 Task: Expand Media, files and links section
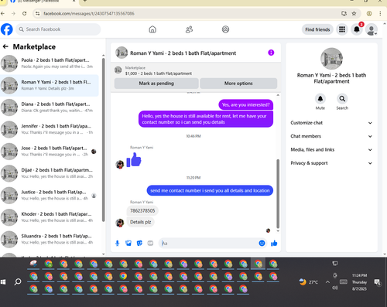[x=331, y=149]
